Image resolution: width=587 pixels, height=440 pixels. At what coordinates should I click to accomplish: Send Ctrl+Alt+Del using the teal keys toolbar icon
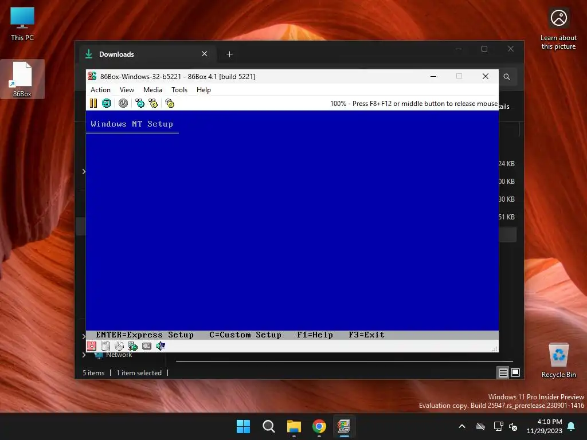[x=140, y=103]
